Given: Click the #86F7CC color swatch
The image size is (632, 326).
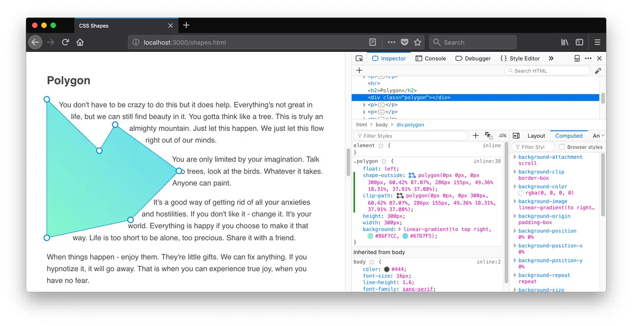Looking at the screenshot, I should click(371, 236).
